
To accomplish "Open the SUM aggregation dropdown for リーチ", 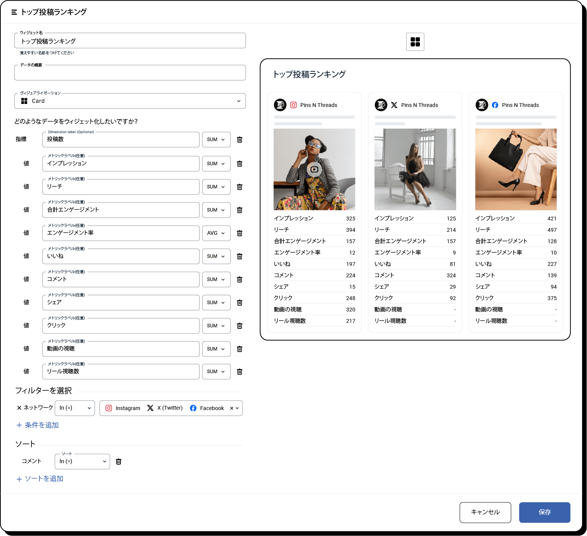I will coord(216,187).
